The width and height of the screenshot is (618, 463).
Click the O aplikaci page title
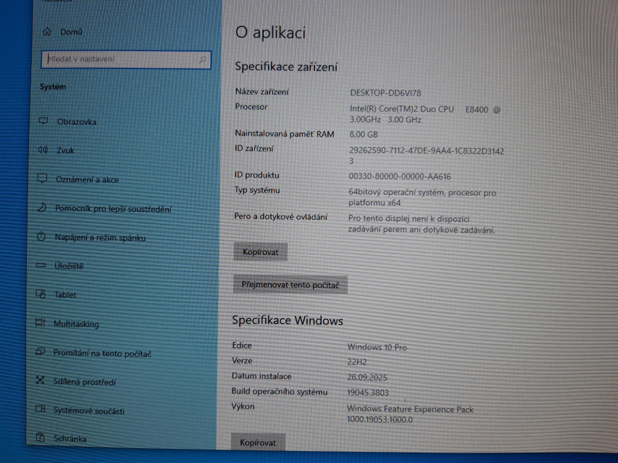tap(271, 33)
